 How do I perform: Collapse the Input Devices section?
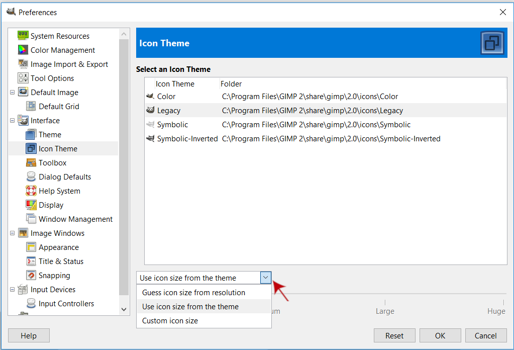pyautogui.click(x=13, y=289)
